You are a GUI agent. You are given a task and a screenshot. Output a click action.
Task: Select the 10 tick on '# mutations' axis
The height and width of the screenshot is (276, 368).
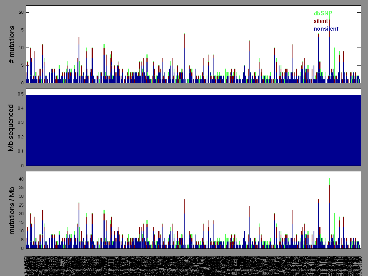pos(21,48)
